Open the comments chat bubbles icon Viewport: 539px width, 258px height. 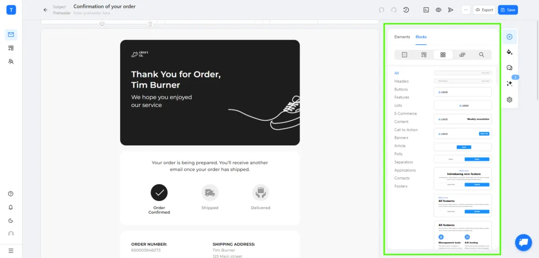pos(510,68)
